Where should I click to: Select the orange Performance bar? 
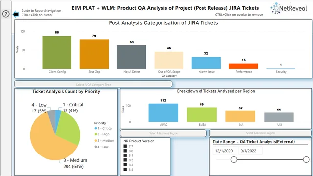tap(244, 66)
